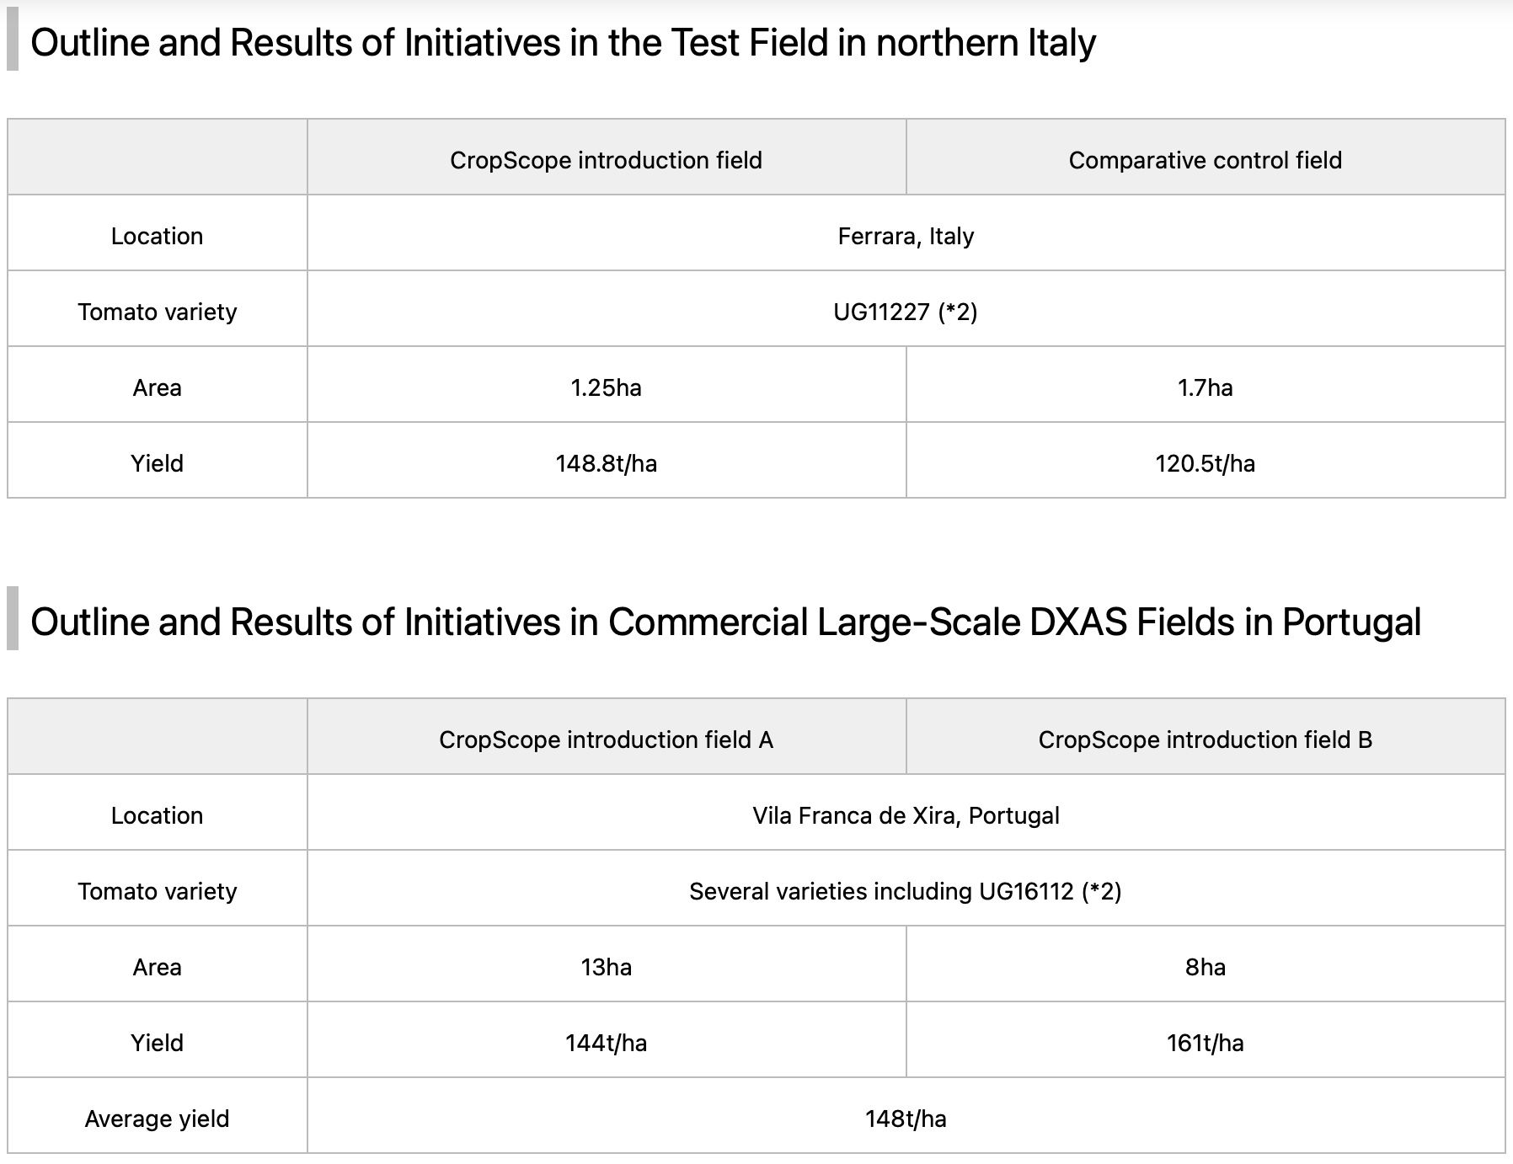Click the 144t/ha yield value
1513x1164 pixels.
coord(607,1043)
